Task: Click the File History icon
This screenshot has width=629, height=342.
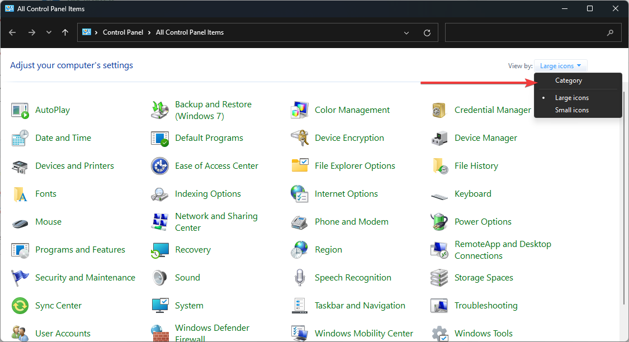Action: 439,166
